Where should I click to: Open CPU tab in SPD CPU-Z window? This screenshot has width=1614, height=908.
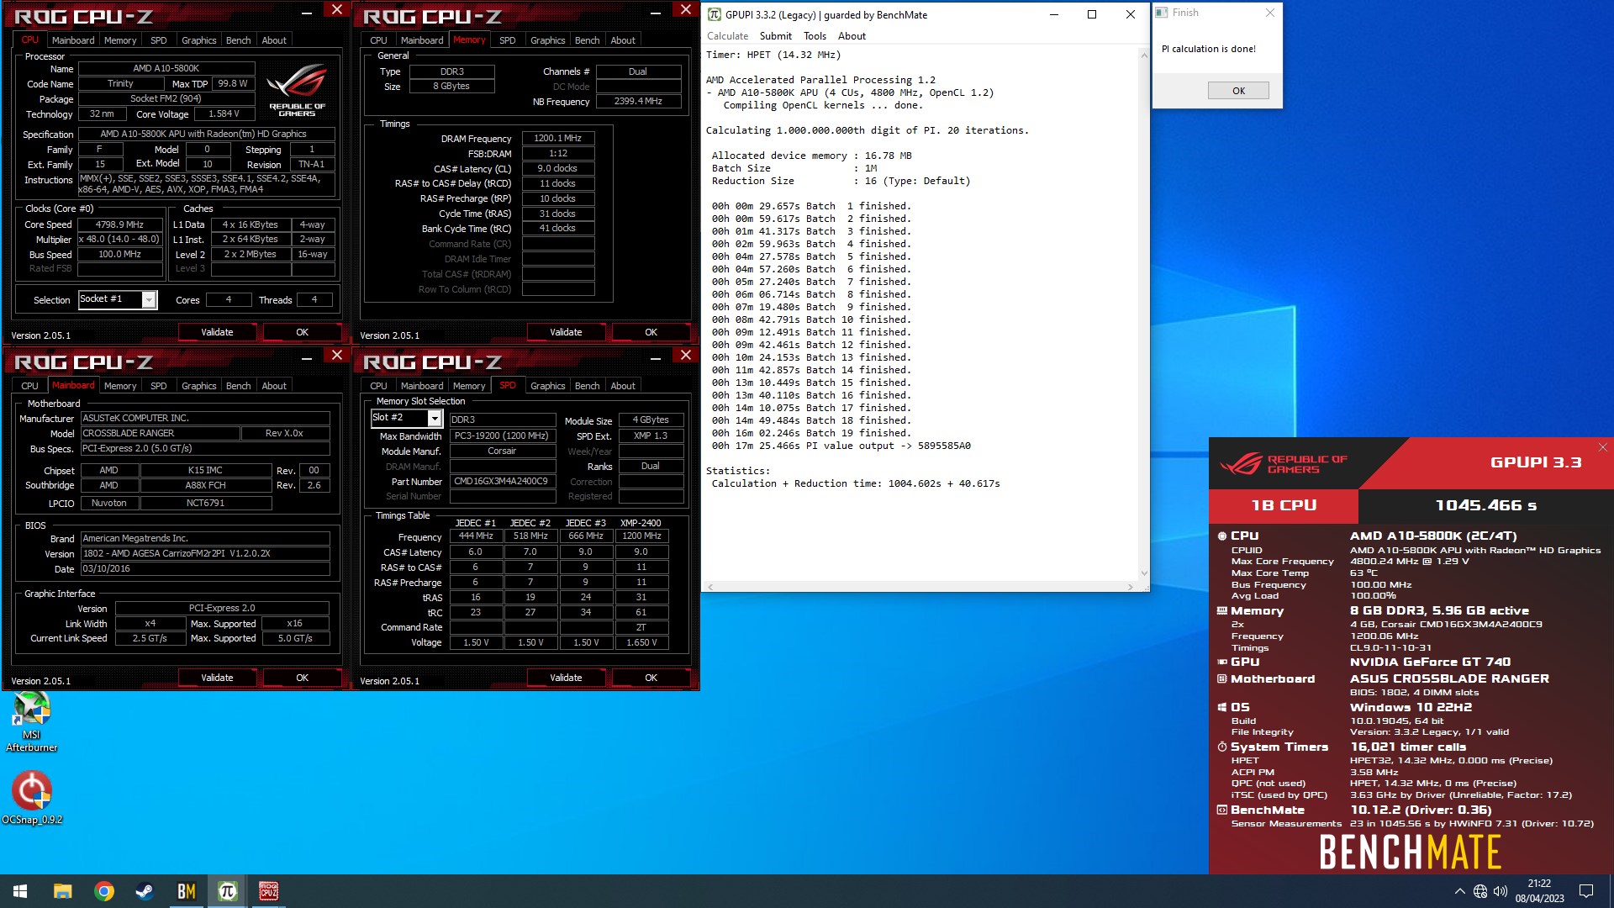pos(379,386)
